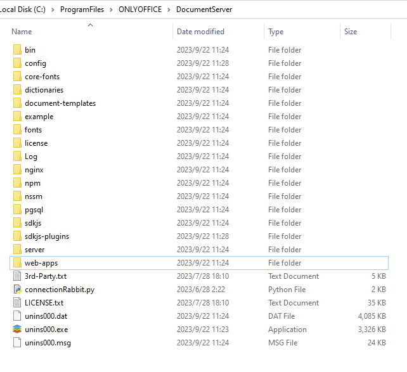
Task: Click the nginx folder icon
Action: [17, 169]
